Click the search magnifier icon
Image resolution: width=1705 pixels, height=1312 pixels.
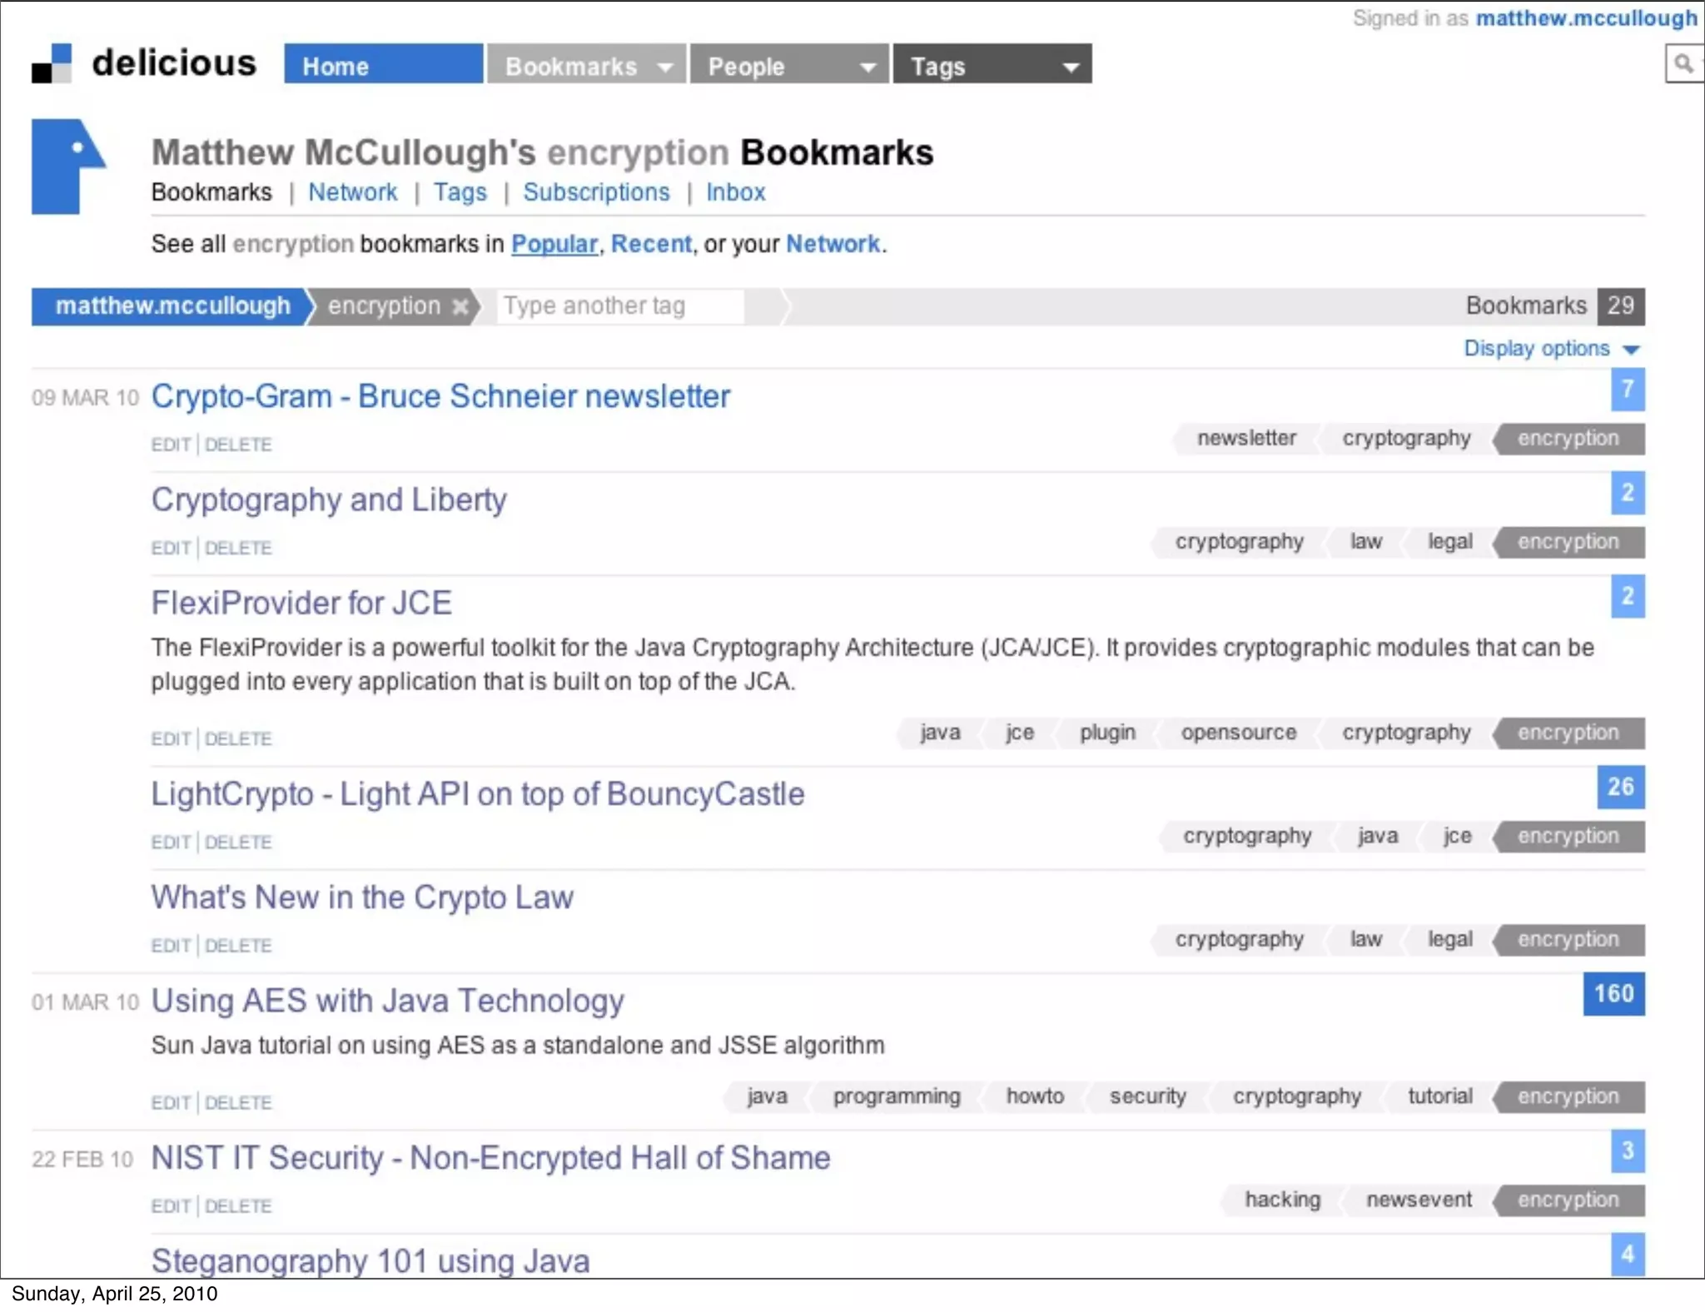[x=1683, y=63]
